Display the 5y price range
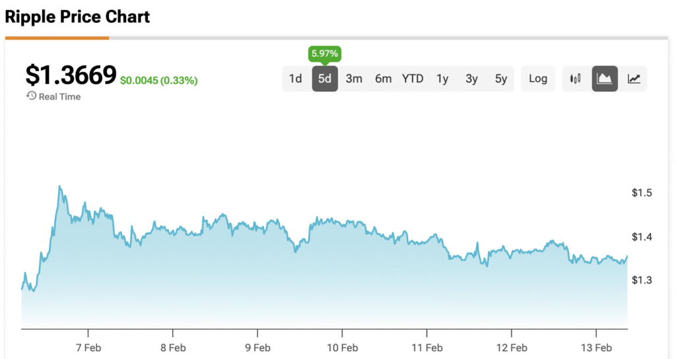Viewport: 676px width, 359px height. [x=501, y=79]
